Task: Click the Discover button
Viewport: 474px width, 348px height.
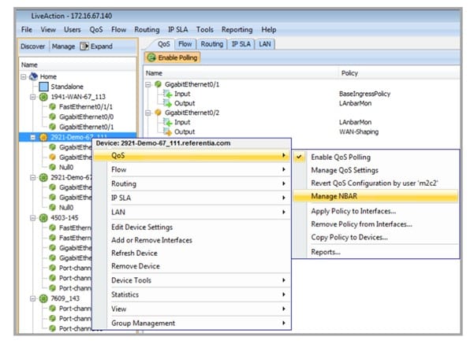Action: [x=32, y=46]
